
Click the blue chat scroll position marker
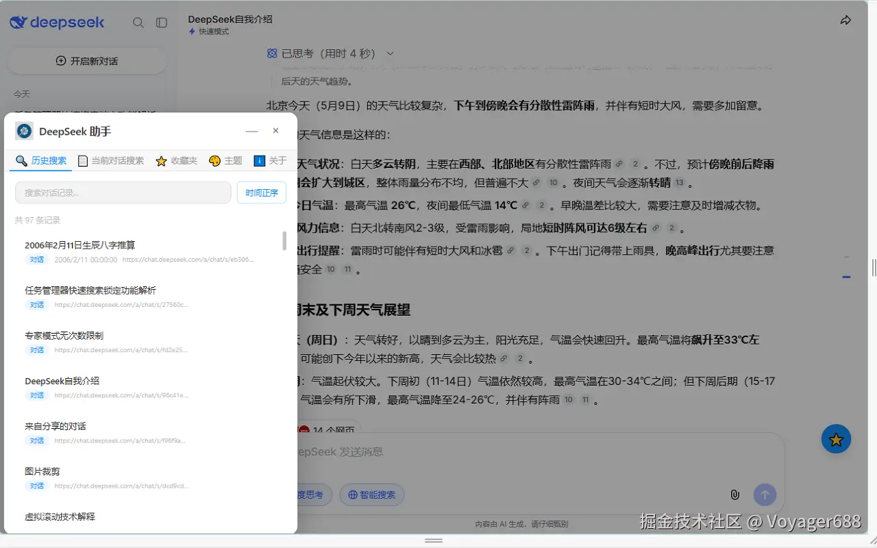point(847,277)
